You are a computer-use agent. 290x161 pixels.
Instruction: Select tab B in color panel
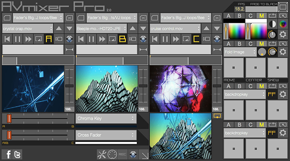240,16
